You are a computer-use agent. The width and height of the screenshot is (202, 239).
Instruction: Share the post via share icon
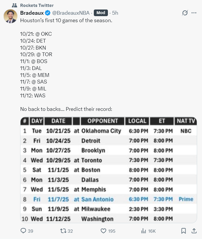tap(194, 231)
